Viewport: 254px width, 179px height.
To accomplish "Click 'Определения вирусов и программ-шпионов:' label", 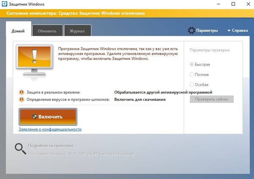I will coord(68,100).
